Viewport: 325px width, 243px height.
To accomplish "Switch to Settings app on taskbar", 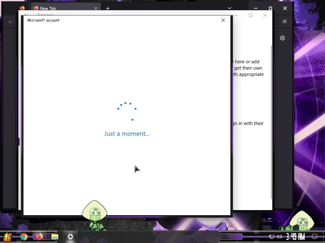I will pos(70,237).
